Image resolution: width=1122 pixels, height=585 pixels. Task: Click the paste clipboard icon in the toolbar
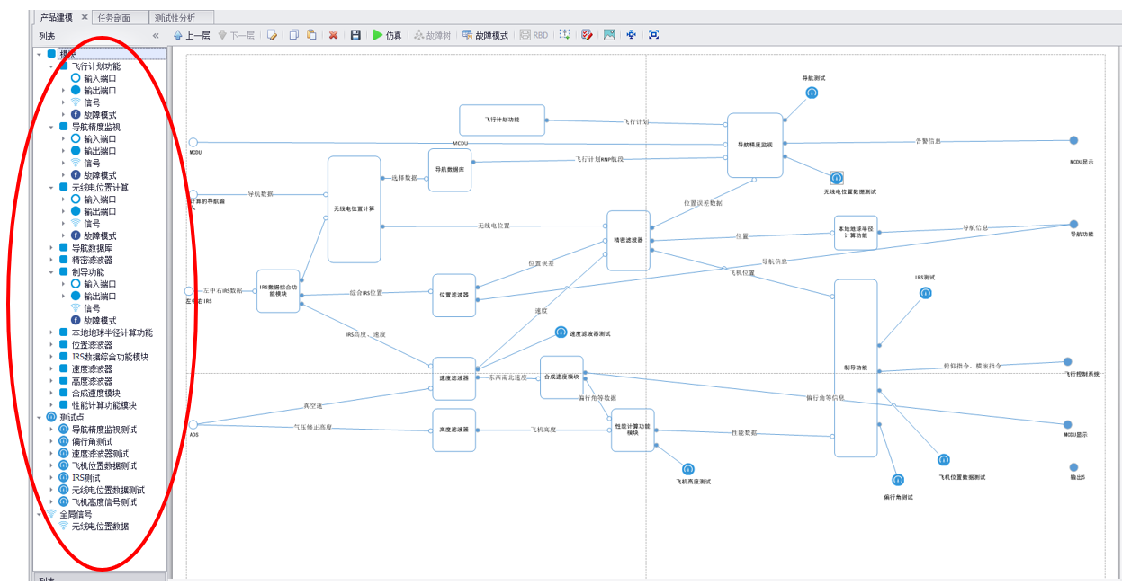pos(311,35)
